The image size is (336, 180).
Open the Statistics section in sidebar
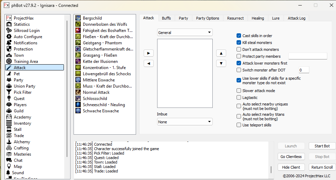[21, 24]
